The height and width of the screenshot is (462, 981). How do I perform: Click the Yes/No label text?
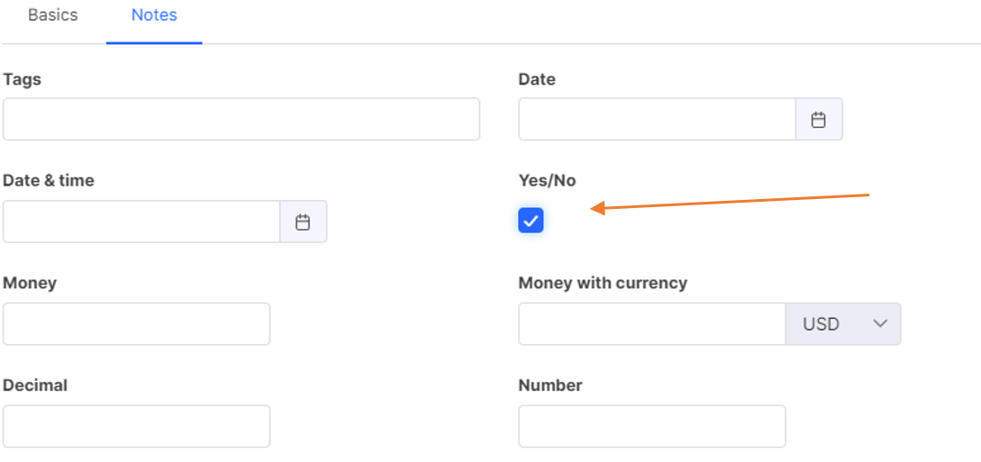(547, 181)
